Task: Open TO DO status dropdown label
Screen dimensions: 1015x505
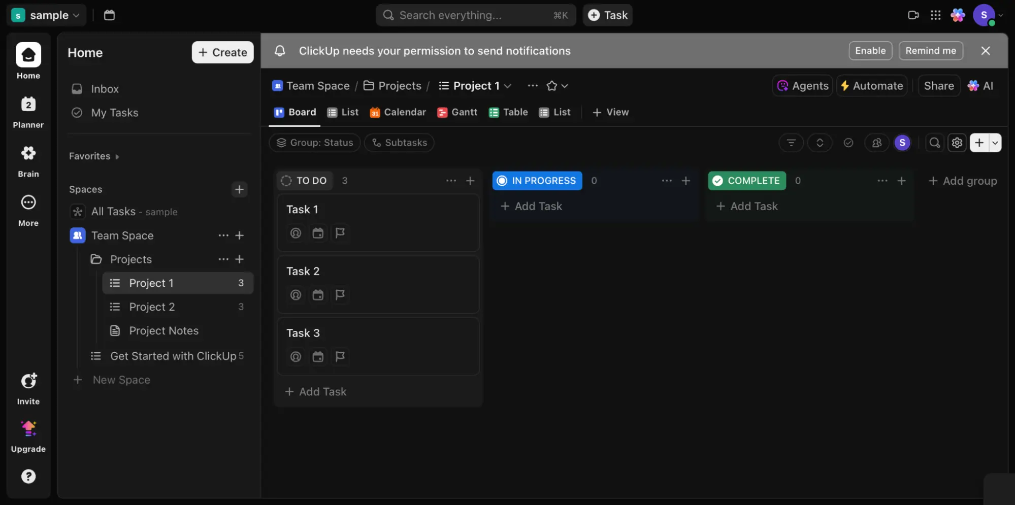Action: (x=305, y=181)
